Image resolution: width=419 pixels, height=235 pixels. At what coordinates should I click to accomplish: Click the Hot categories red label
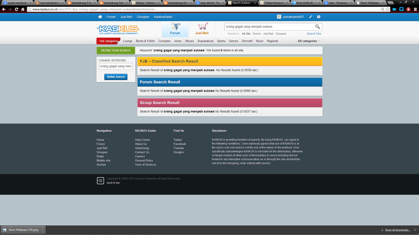click(108, 41)
